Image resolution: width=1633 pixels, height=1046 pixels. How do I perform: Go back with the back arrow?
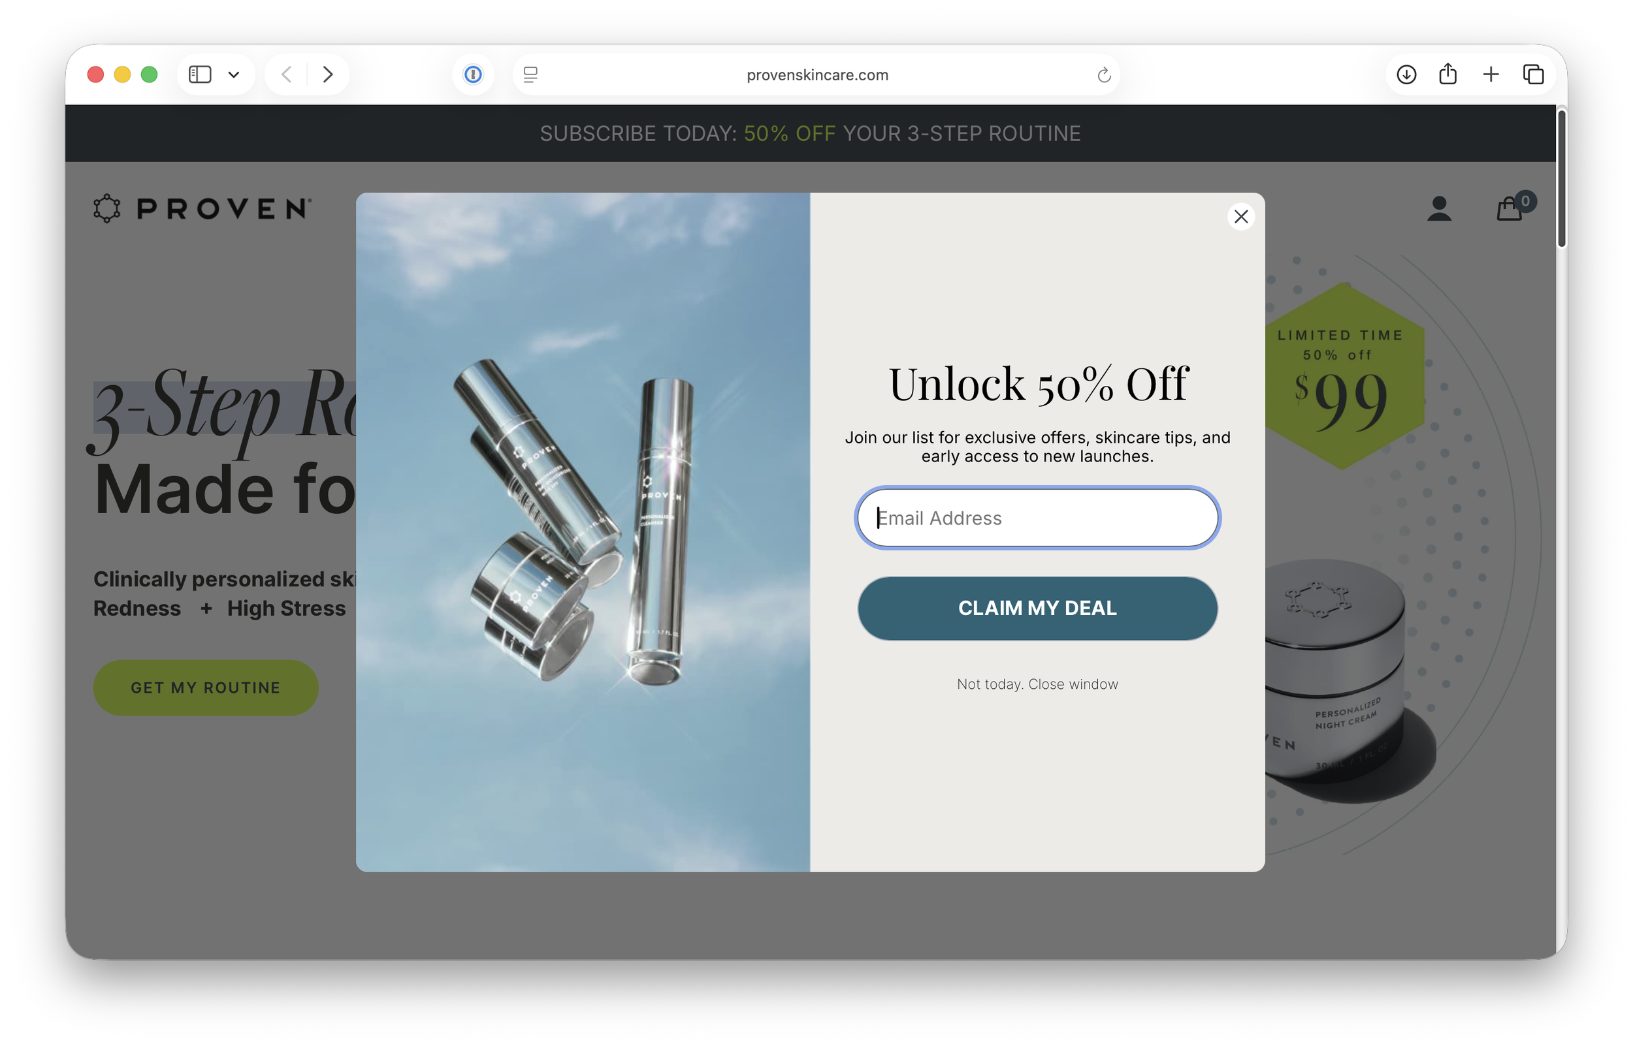(x=287, y=74)
